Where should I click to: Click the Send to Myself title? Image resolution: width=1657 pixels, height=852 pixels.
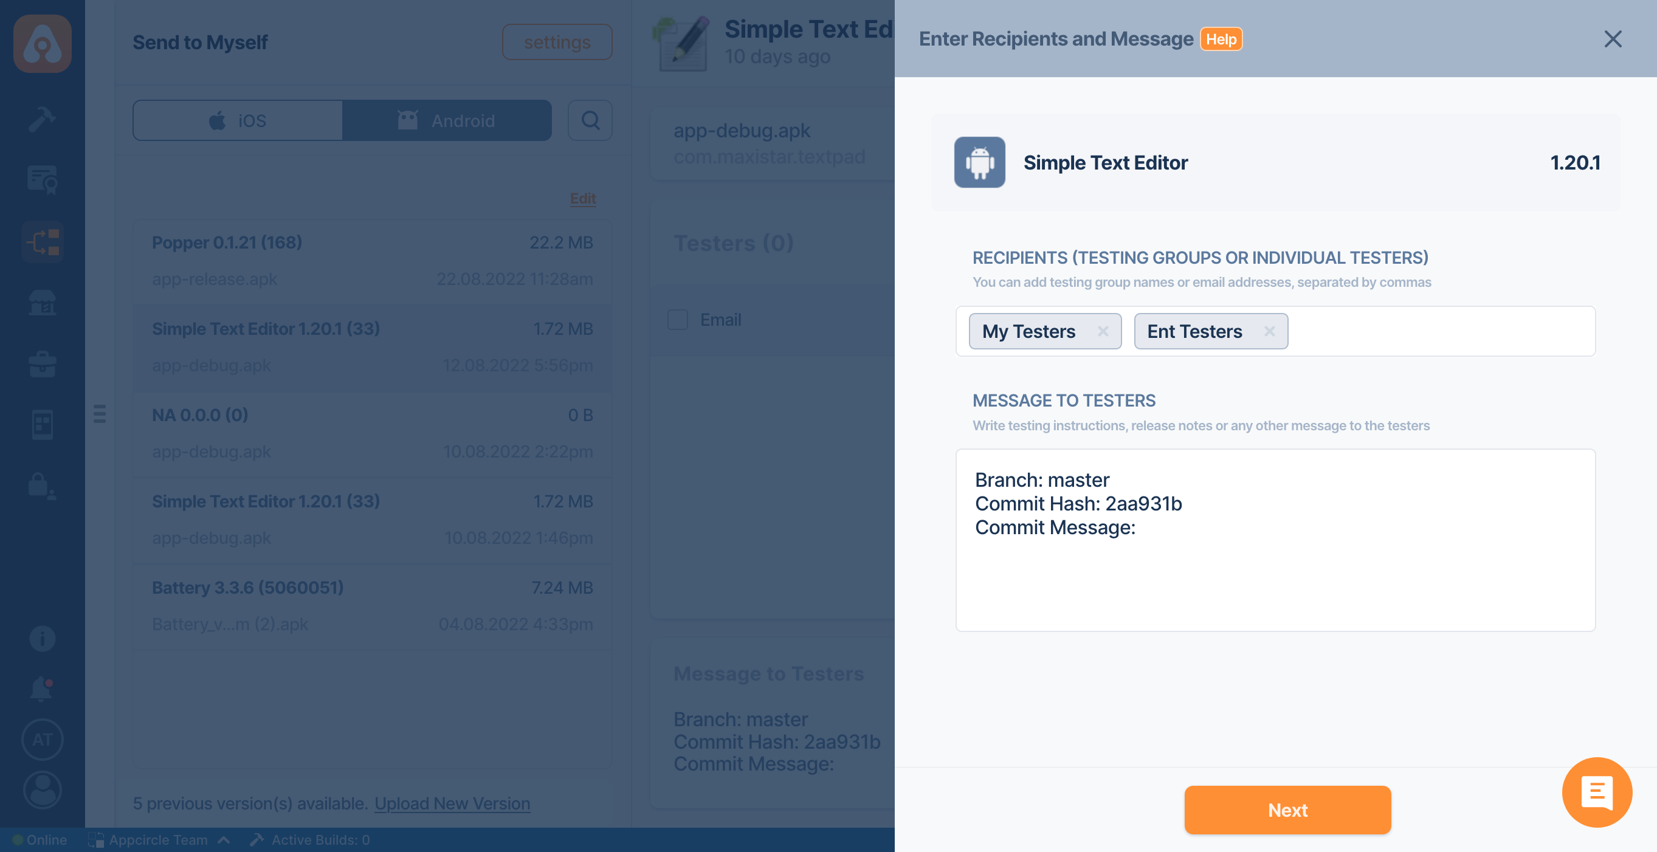[200, 42]
